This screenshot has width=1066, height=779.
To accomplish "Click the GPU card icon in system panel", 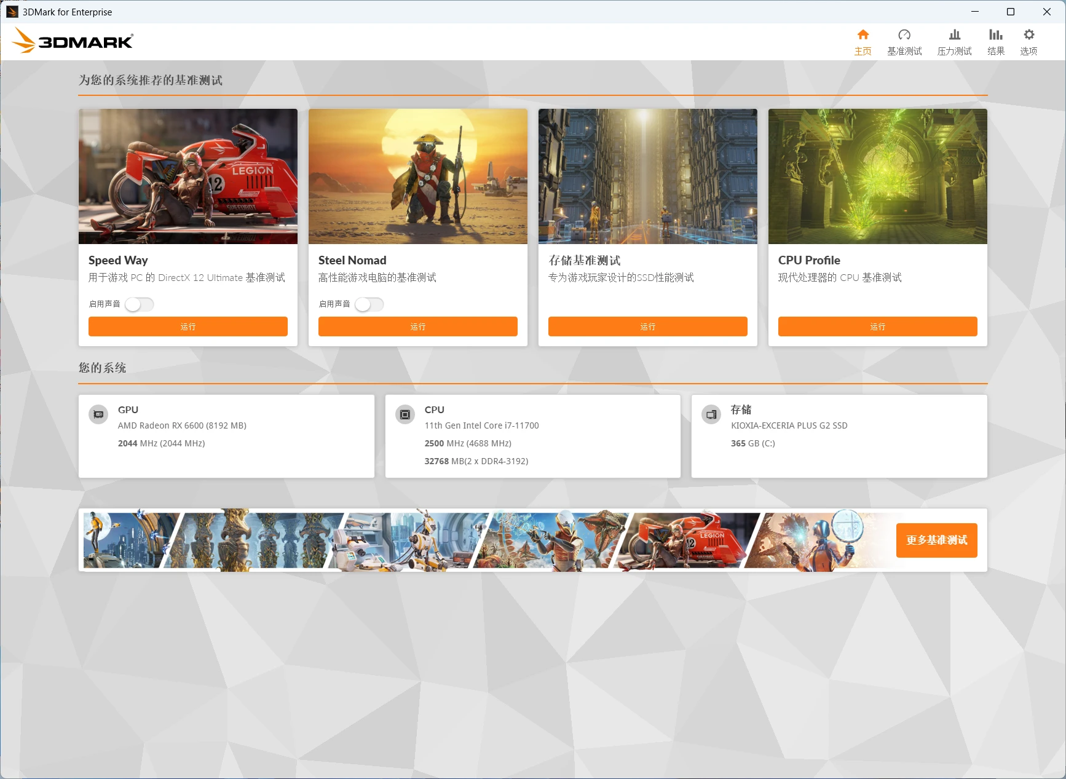I will [x=98, y=414].
